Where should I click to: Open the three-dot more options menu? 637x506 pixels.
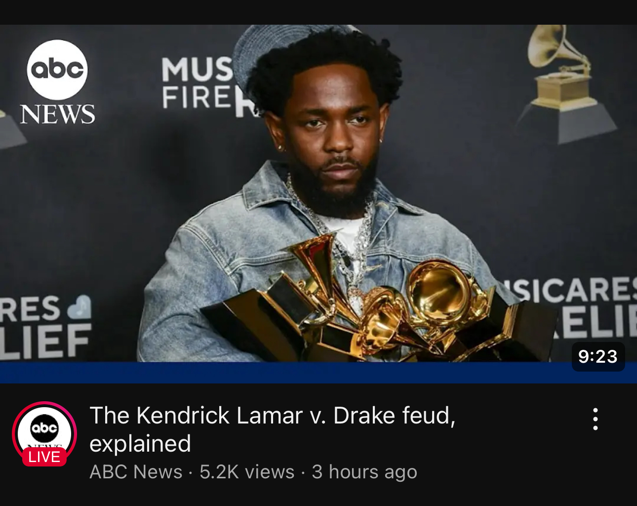(596, 419)
